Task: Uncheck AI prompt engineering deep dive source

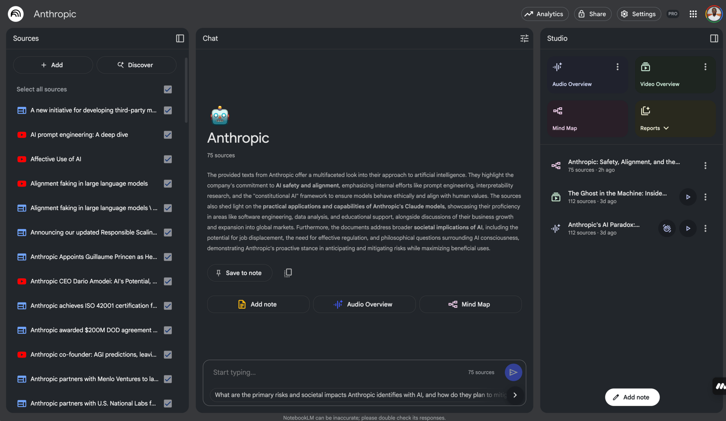Action: coord(168,135)
